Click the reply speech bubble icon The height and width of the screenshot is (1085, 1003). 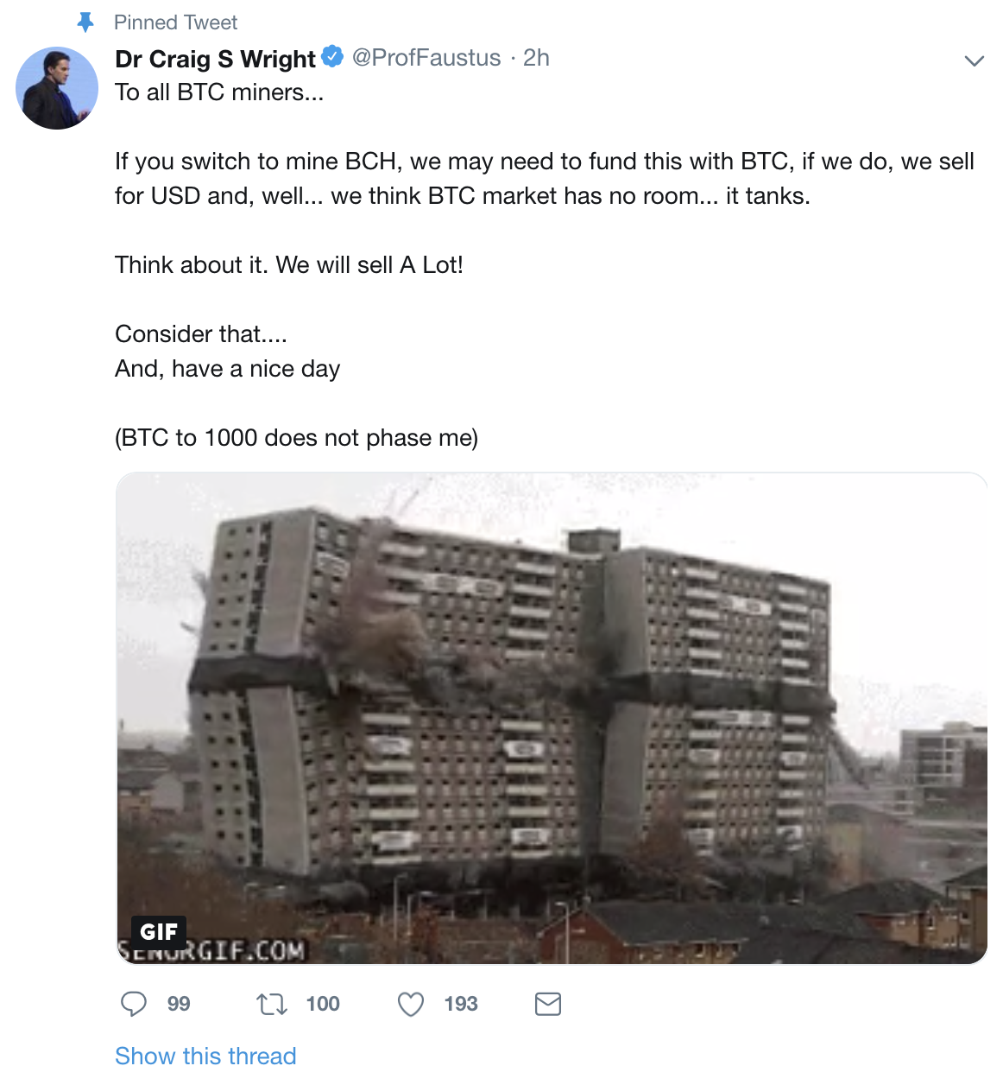(133, 1004)
